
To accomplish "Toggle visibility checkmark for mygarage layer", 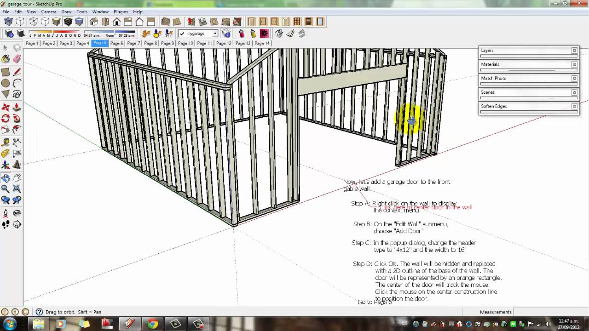I will click(x=182, y=34).
